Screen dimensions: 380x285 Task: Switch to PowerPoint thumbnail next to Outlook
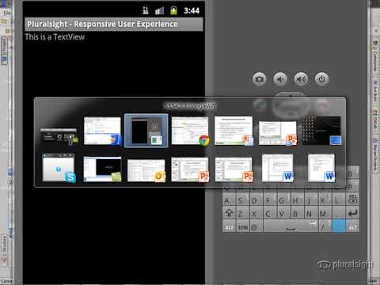pos(190,170)
